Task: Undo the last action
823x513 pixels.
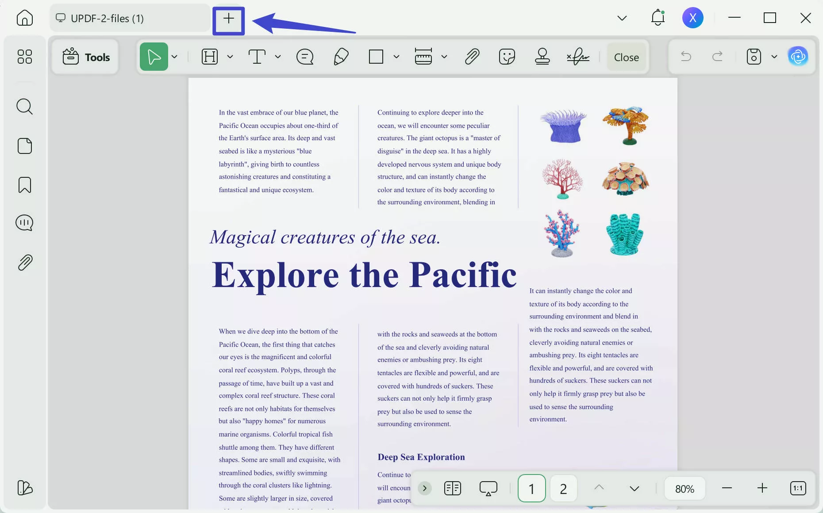Action: (686, 57)
